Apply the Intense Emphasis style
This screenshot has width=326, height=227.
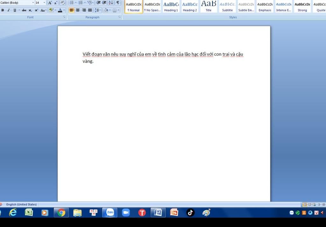tap(284, 7)
